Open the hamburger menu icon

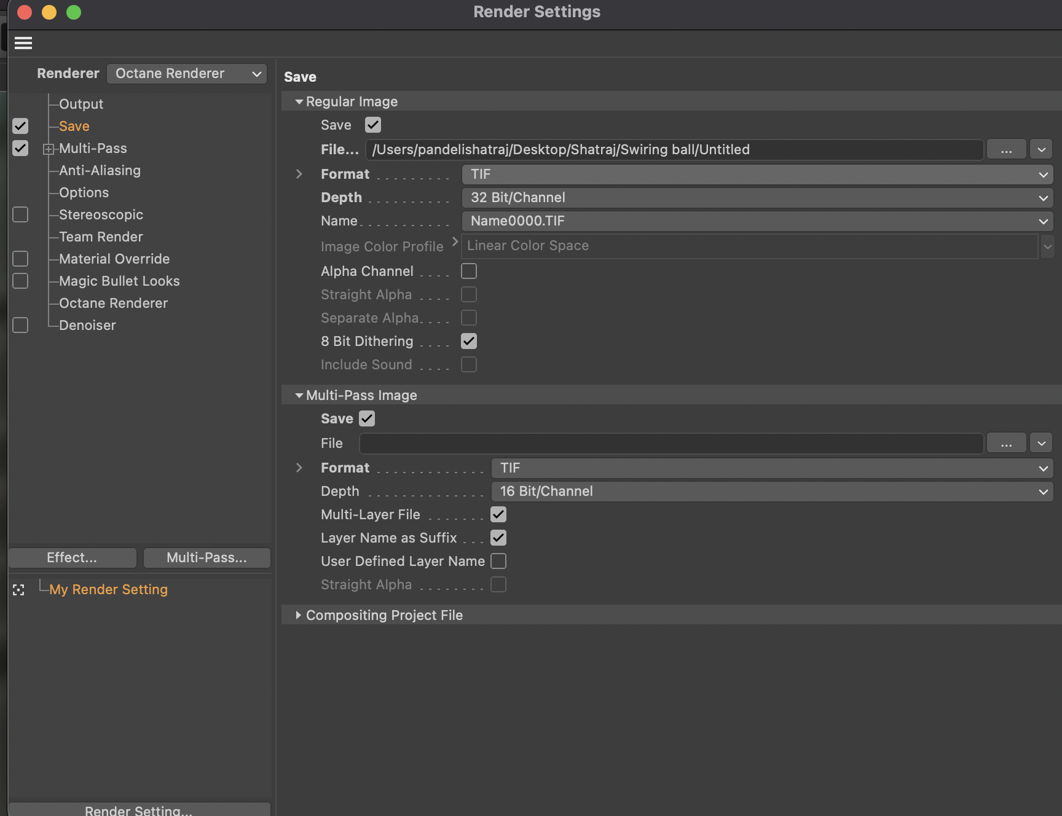tap(23, 43)
